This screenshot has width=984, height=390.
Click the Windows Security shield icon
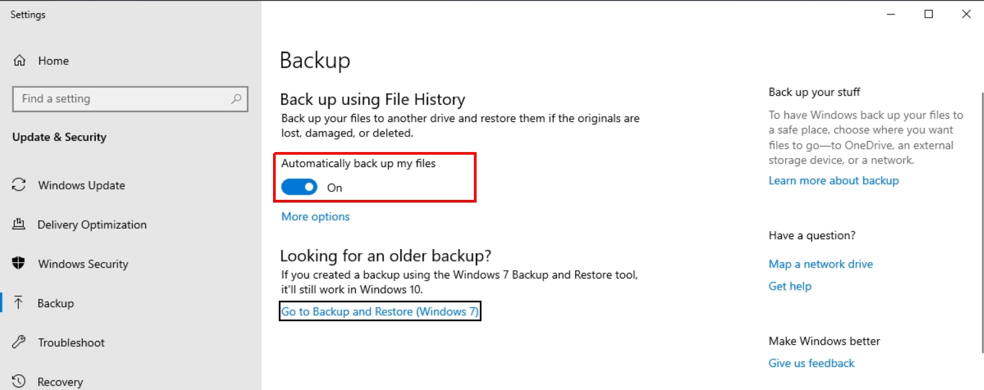coord(19,263)
